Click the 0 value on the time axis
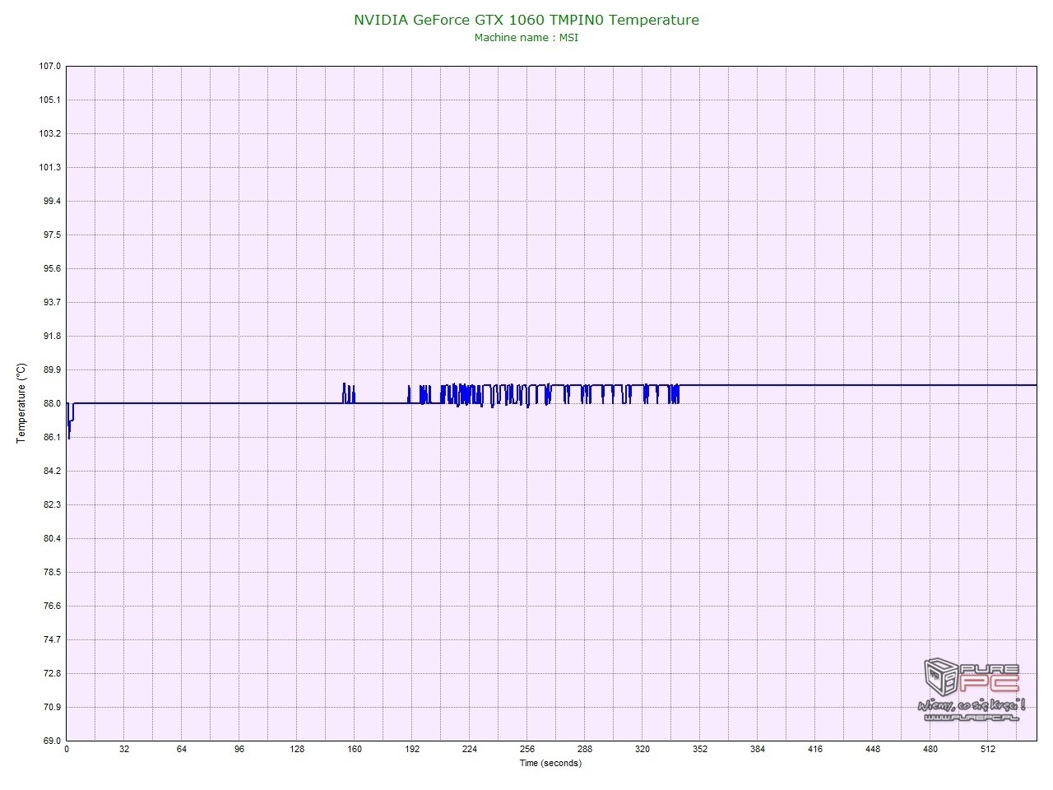 pos(67,749)
